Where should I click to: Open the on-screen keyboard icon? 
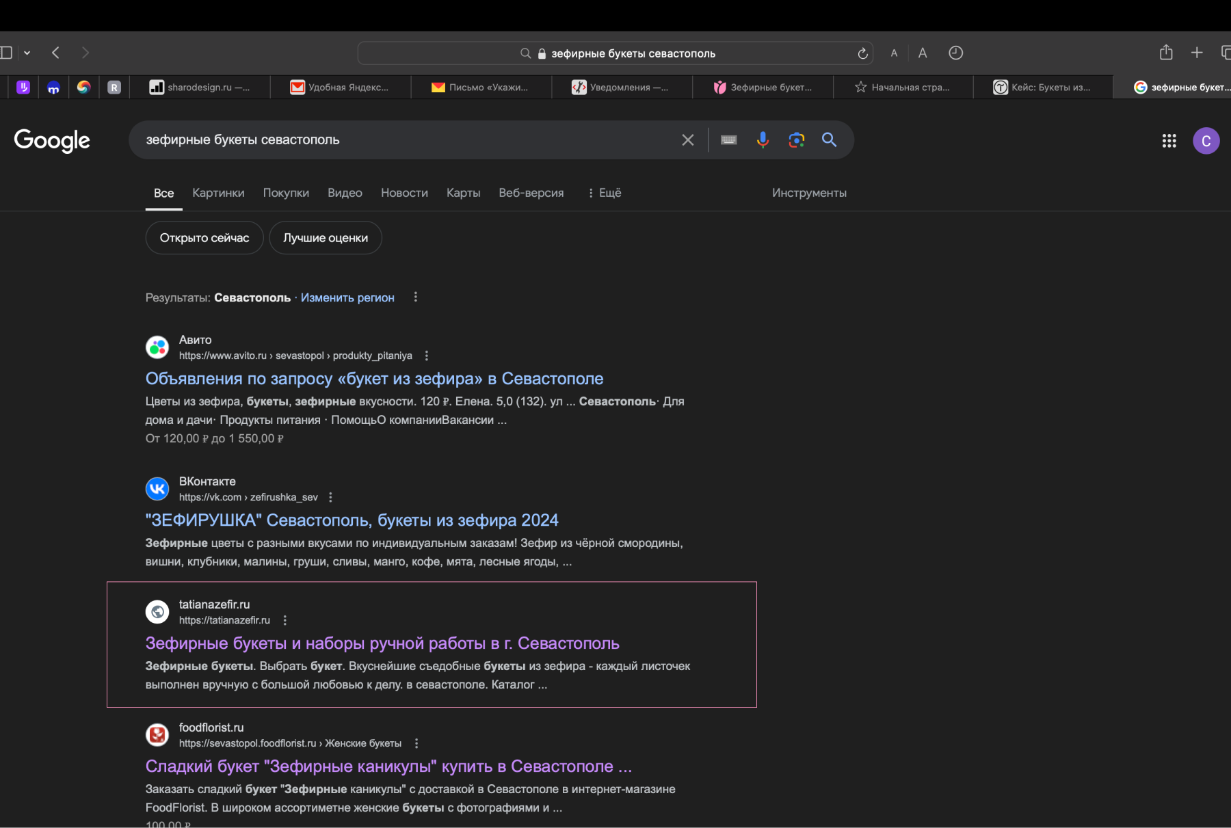pyautogui.click(x=729, y=140)
